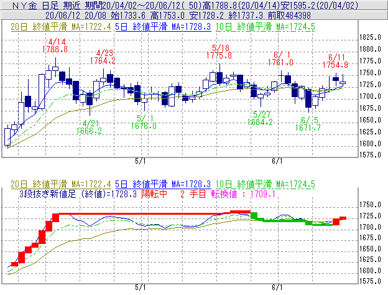Click the long red horizontal line-break bar
Screen dimensions: 388x295
[141, 213]
